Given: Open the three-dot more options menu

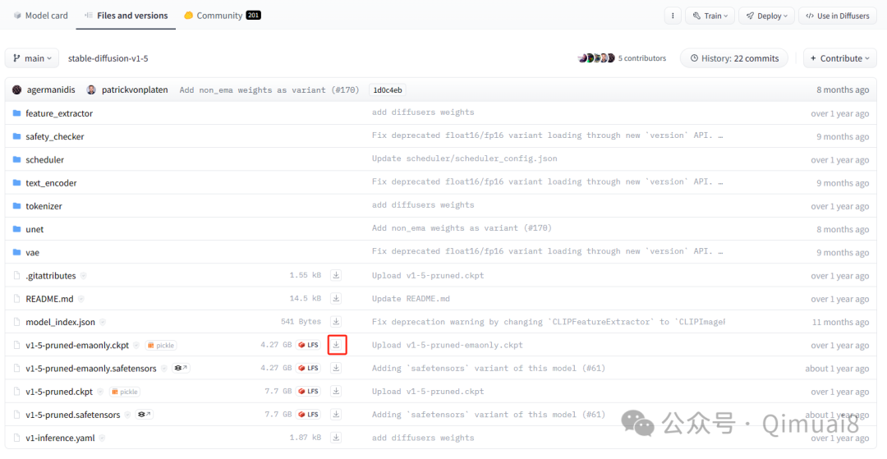Looking at the screenshot, I should (x=673, y=16).
